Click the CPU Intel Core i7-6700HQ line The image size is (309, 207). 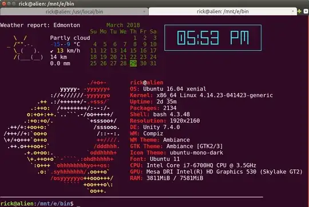[193, 165]
